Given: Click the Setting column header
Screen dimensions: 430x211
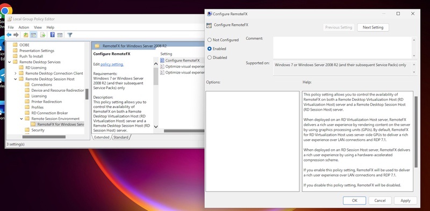Looking at the screenshot, I should click(x=166, y=54).
